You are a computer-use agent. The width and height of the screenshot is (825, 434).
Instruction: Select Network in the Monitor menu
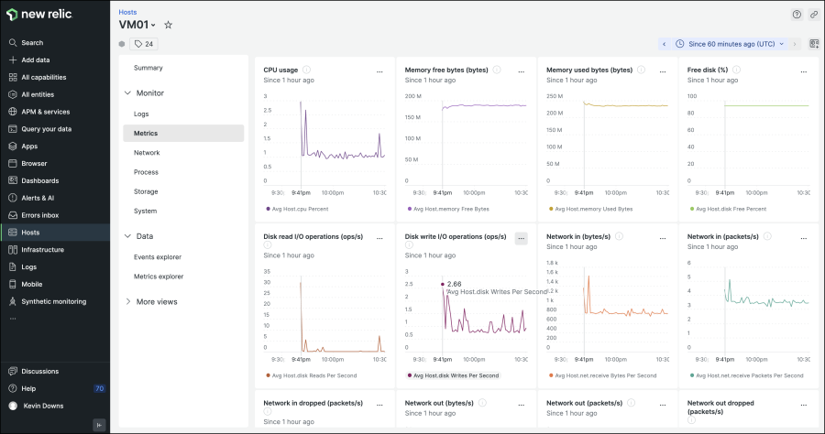pyautogui.click(x=147, y=153)
